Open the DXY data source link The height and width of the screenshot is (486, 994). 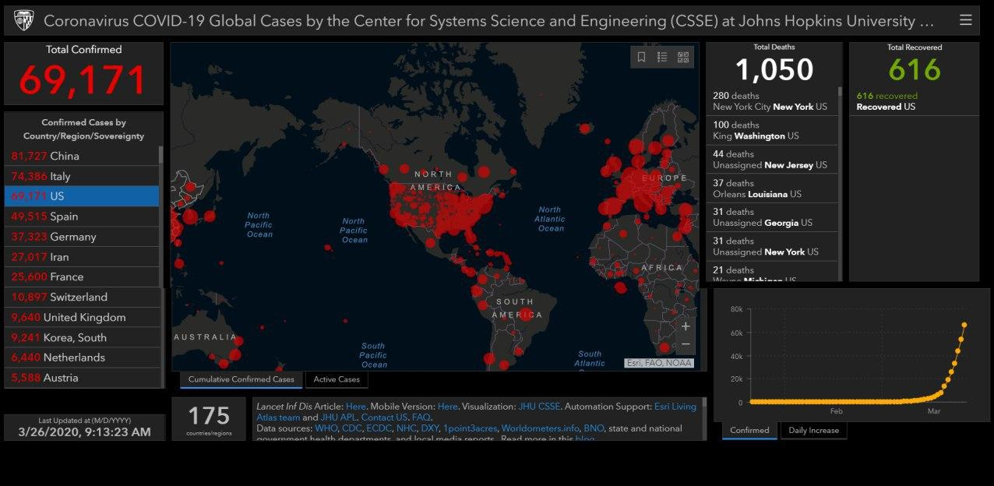429,428
